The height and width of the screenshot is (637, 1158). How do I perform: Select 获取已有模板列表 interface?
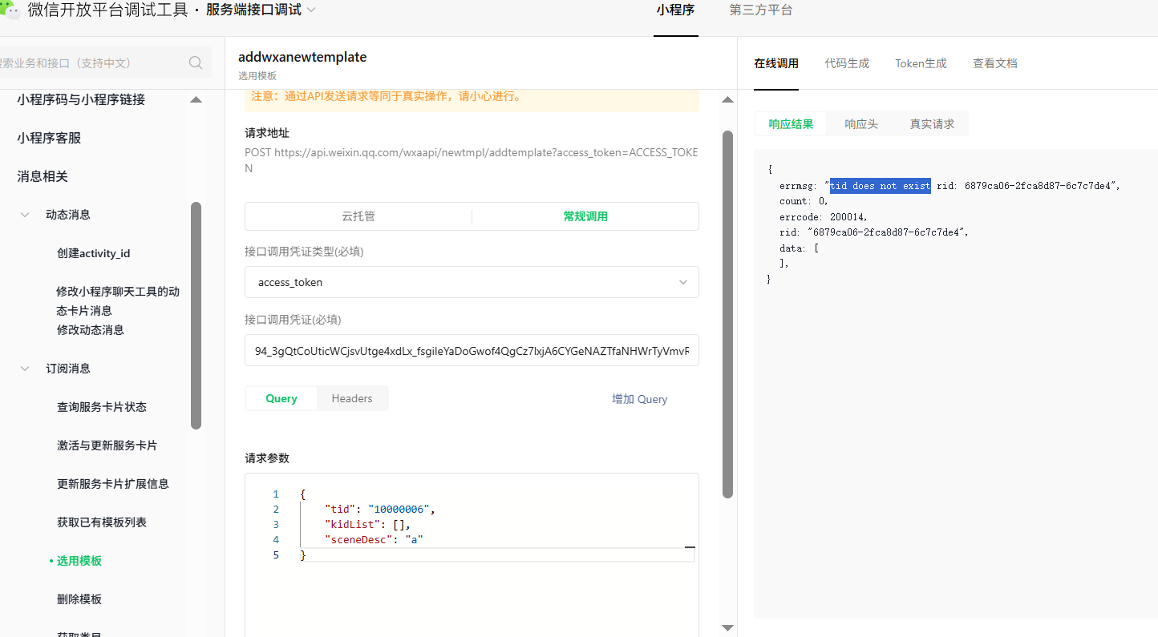pos(102,522)
